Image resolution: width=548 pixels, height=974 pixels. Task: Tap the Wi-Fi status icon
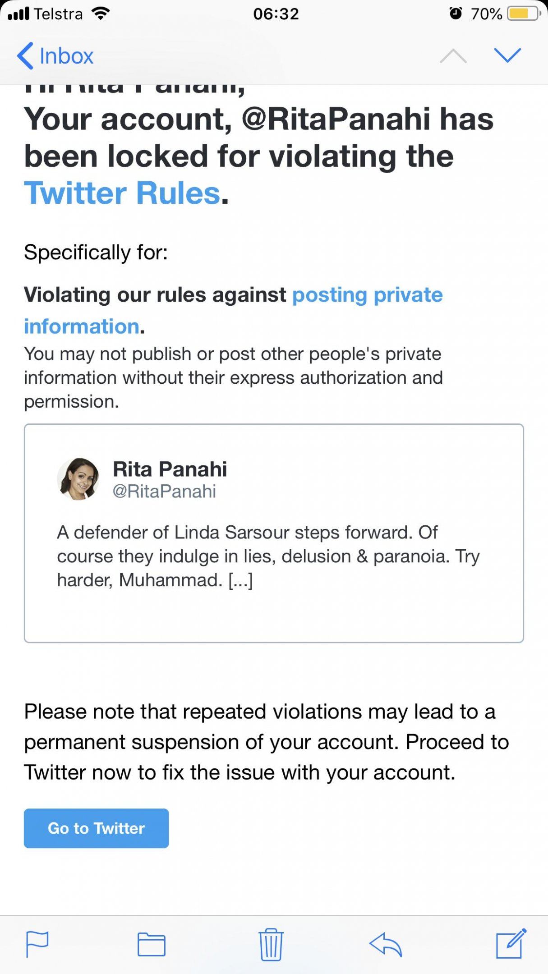click(101, 14)
